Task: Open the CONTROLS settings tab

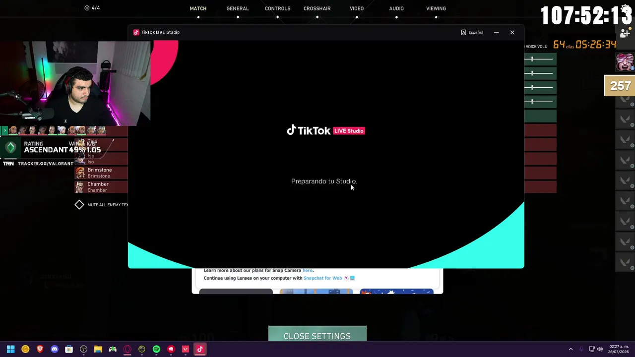Action: coord(277,8)
